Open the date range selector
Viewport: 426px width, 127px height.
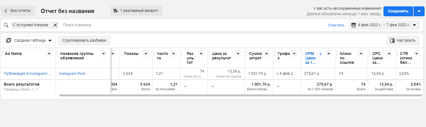[x=384, y=25]
